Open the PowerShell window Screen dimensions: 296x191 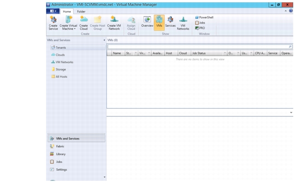click(x=204, y=17)
